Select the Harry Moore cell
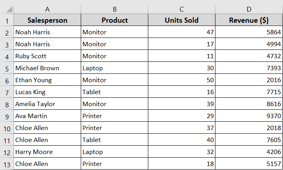 click(47, 152)
